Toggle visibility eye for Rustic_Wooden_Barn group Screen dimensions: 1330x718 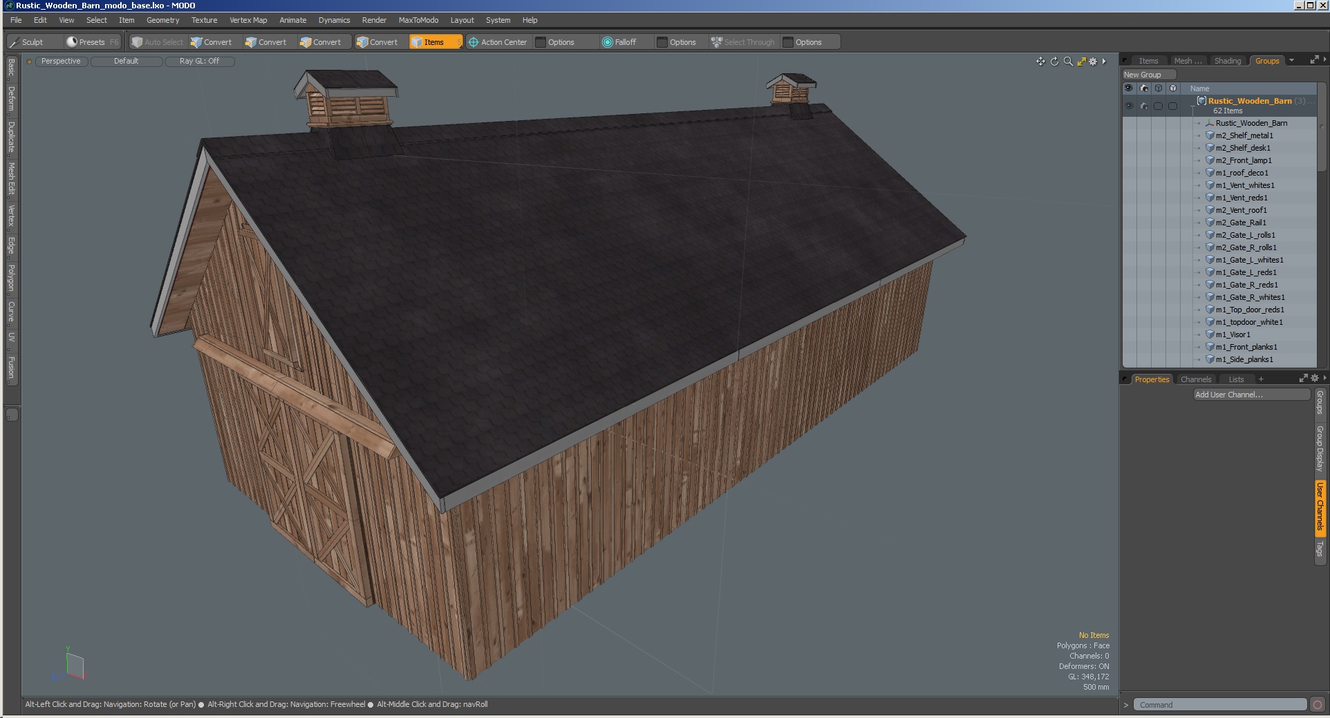(1129, 106)
